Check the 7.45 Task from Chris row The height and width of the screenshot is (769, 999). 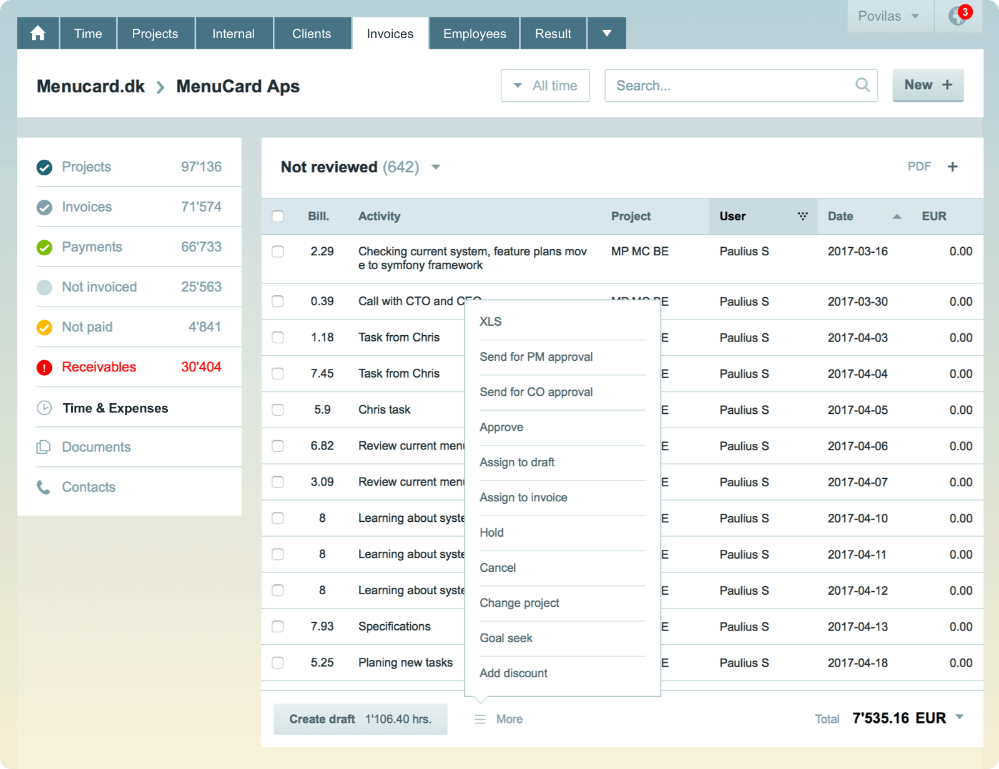(278, 373)
